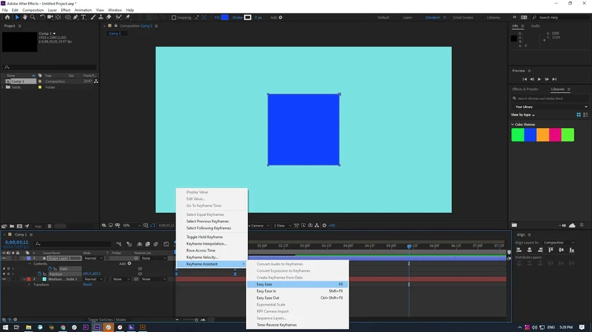
Task: Select the Home icon in toolbar
Action: (x=6, y=17)
